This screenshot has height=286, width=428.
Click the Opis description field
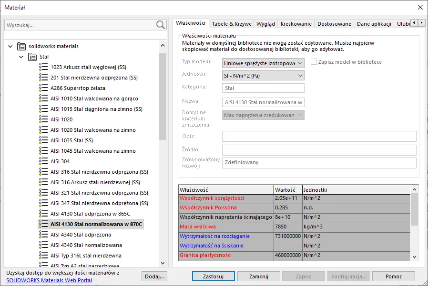(x=319, y=136)
